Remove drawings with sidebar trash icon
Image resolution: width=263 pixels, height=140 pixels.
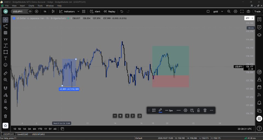5,116
